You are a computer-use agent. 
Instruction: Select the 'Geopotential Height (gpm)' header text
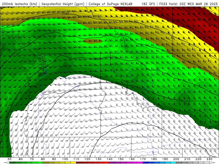[63, 4]
